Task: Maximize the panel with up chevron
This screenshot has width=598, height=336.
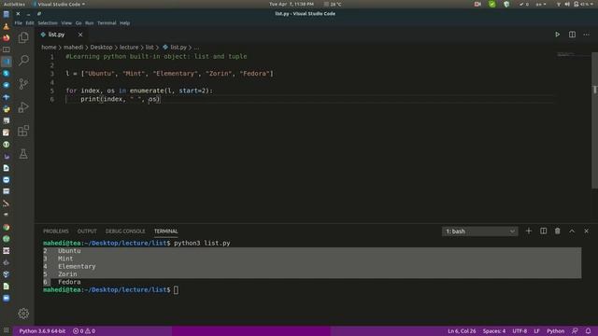Action: 572,231
